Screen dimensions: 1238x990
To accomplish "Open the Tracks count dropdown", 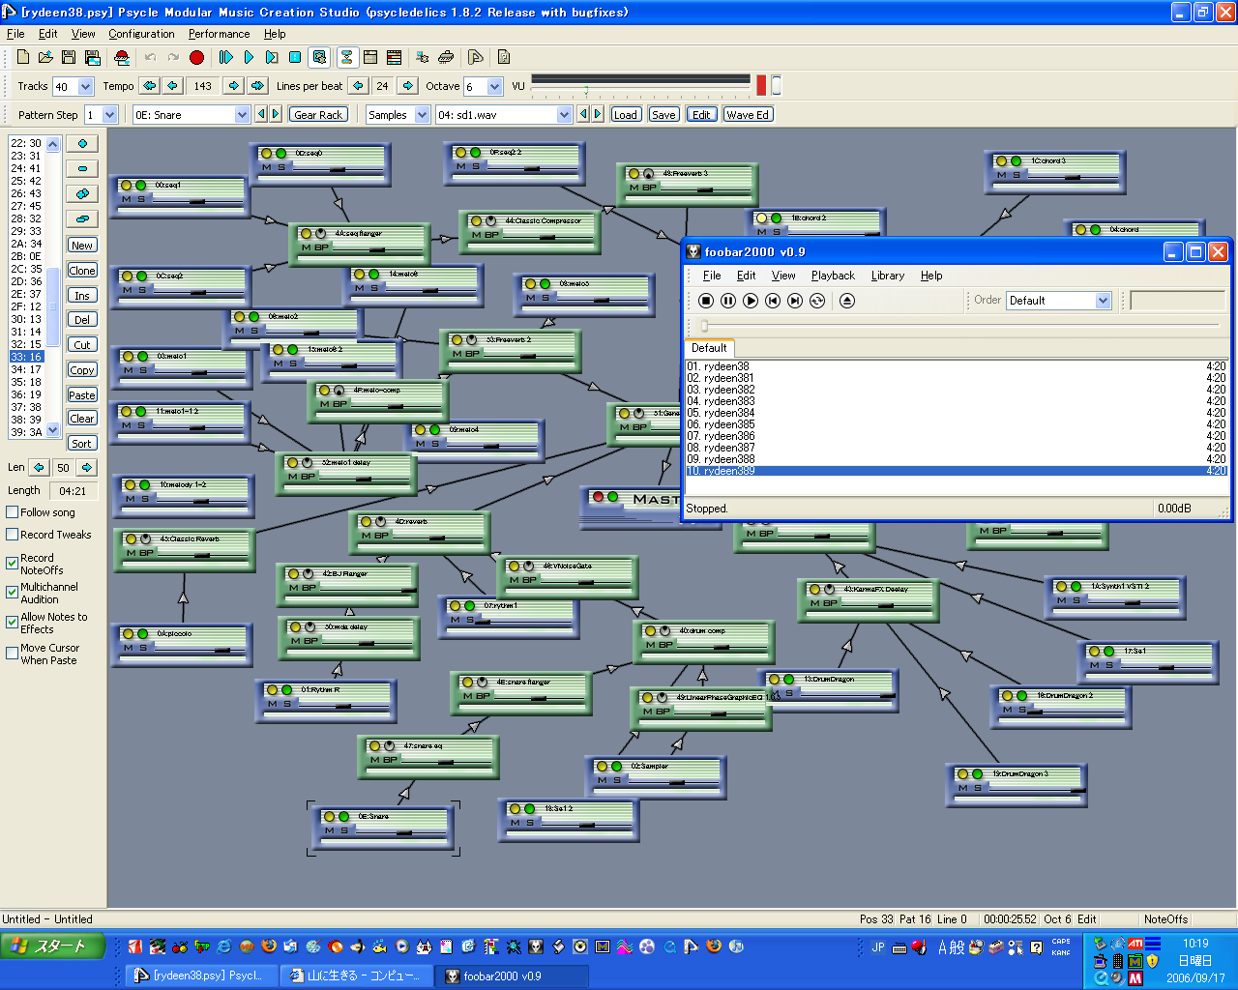I will click(85, 87).
